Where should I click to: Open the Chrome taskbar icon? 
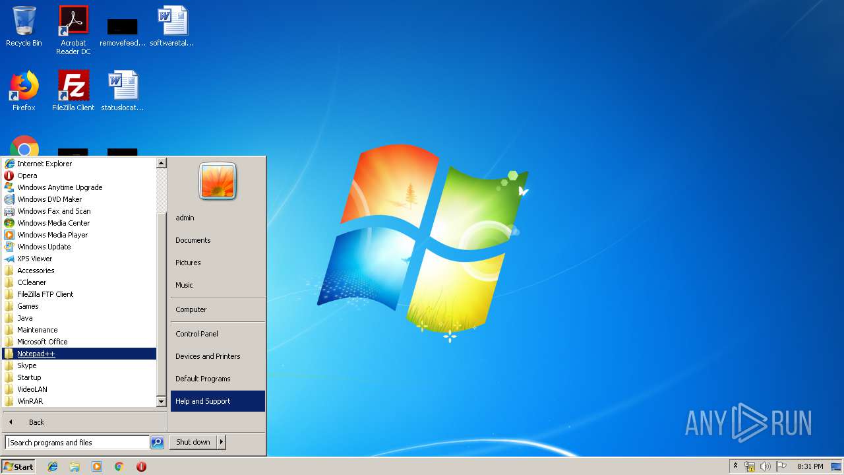(x=119, y=466)
